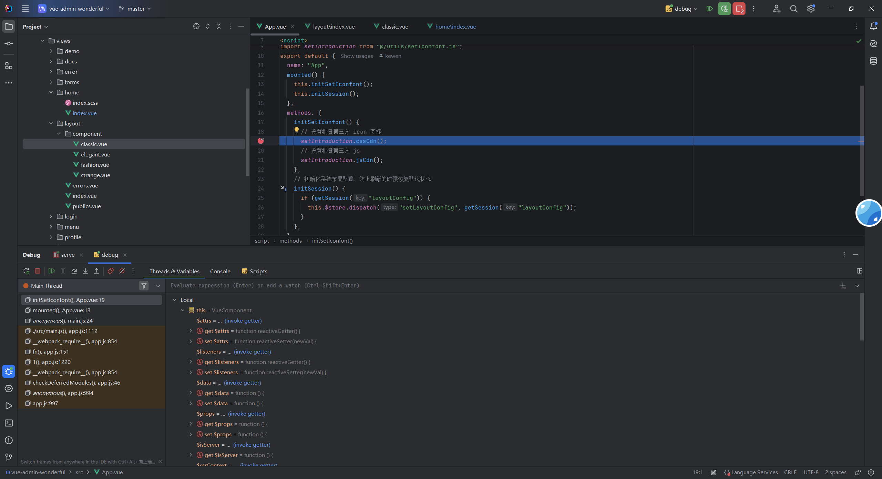Open the Database tool window
Viewport: 882px width, 479px height.
pos(873,61)
